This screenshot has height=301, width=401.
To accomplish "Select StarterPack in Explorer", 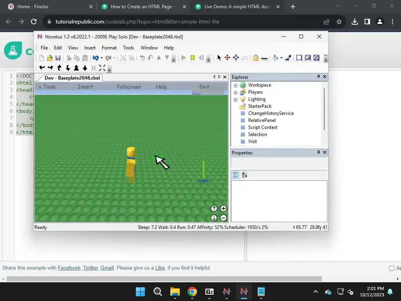I will click(x=260, y=106).
